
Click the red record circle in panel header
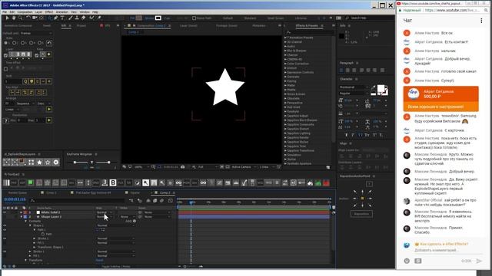pyautogui.click(x=101, y=25)
